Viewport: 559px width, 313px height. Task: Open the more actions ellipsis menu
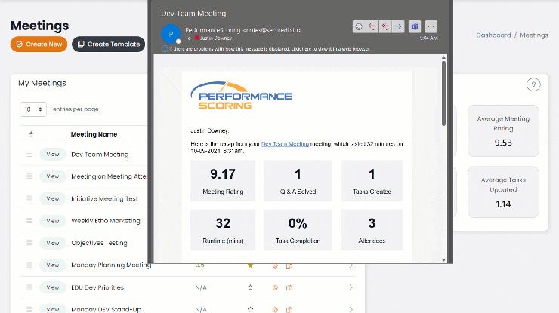tap(431, 27)
